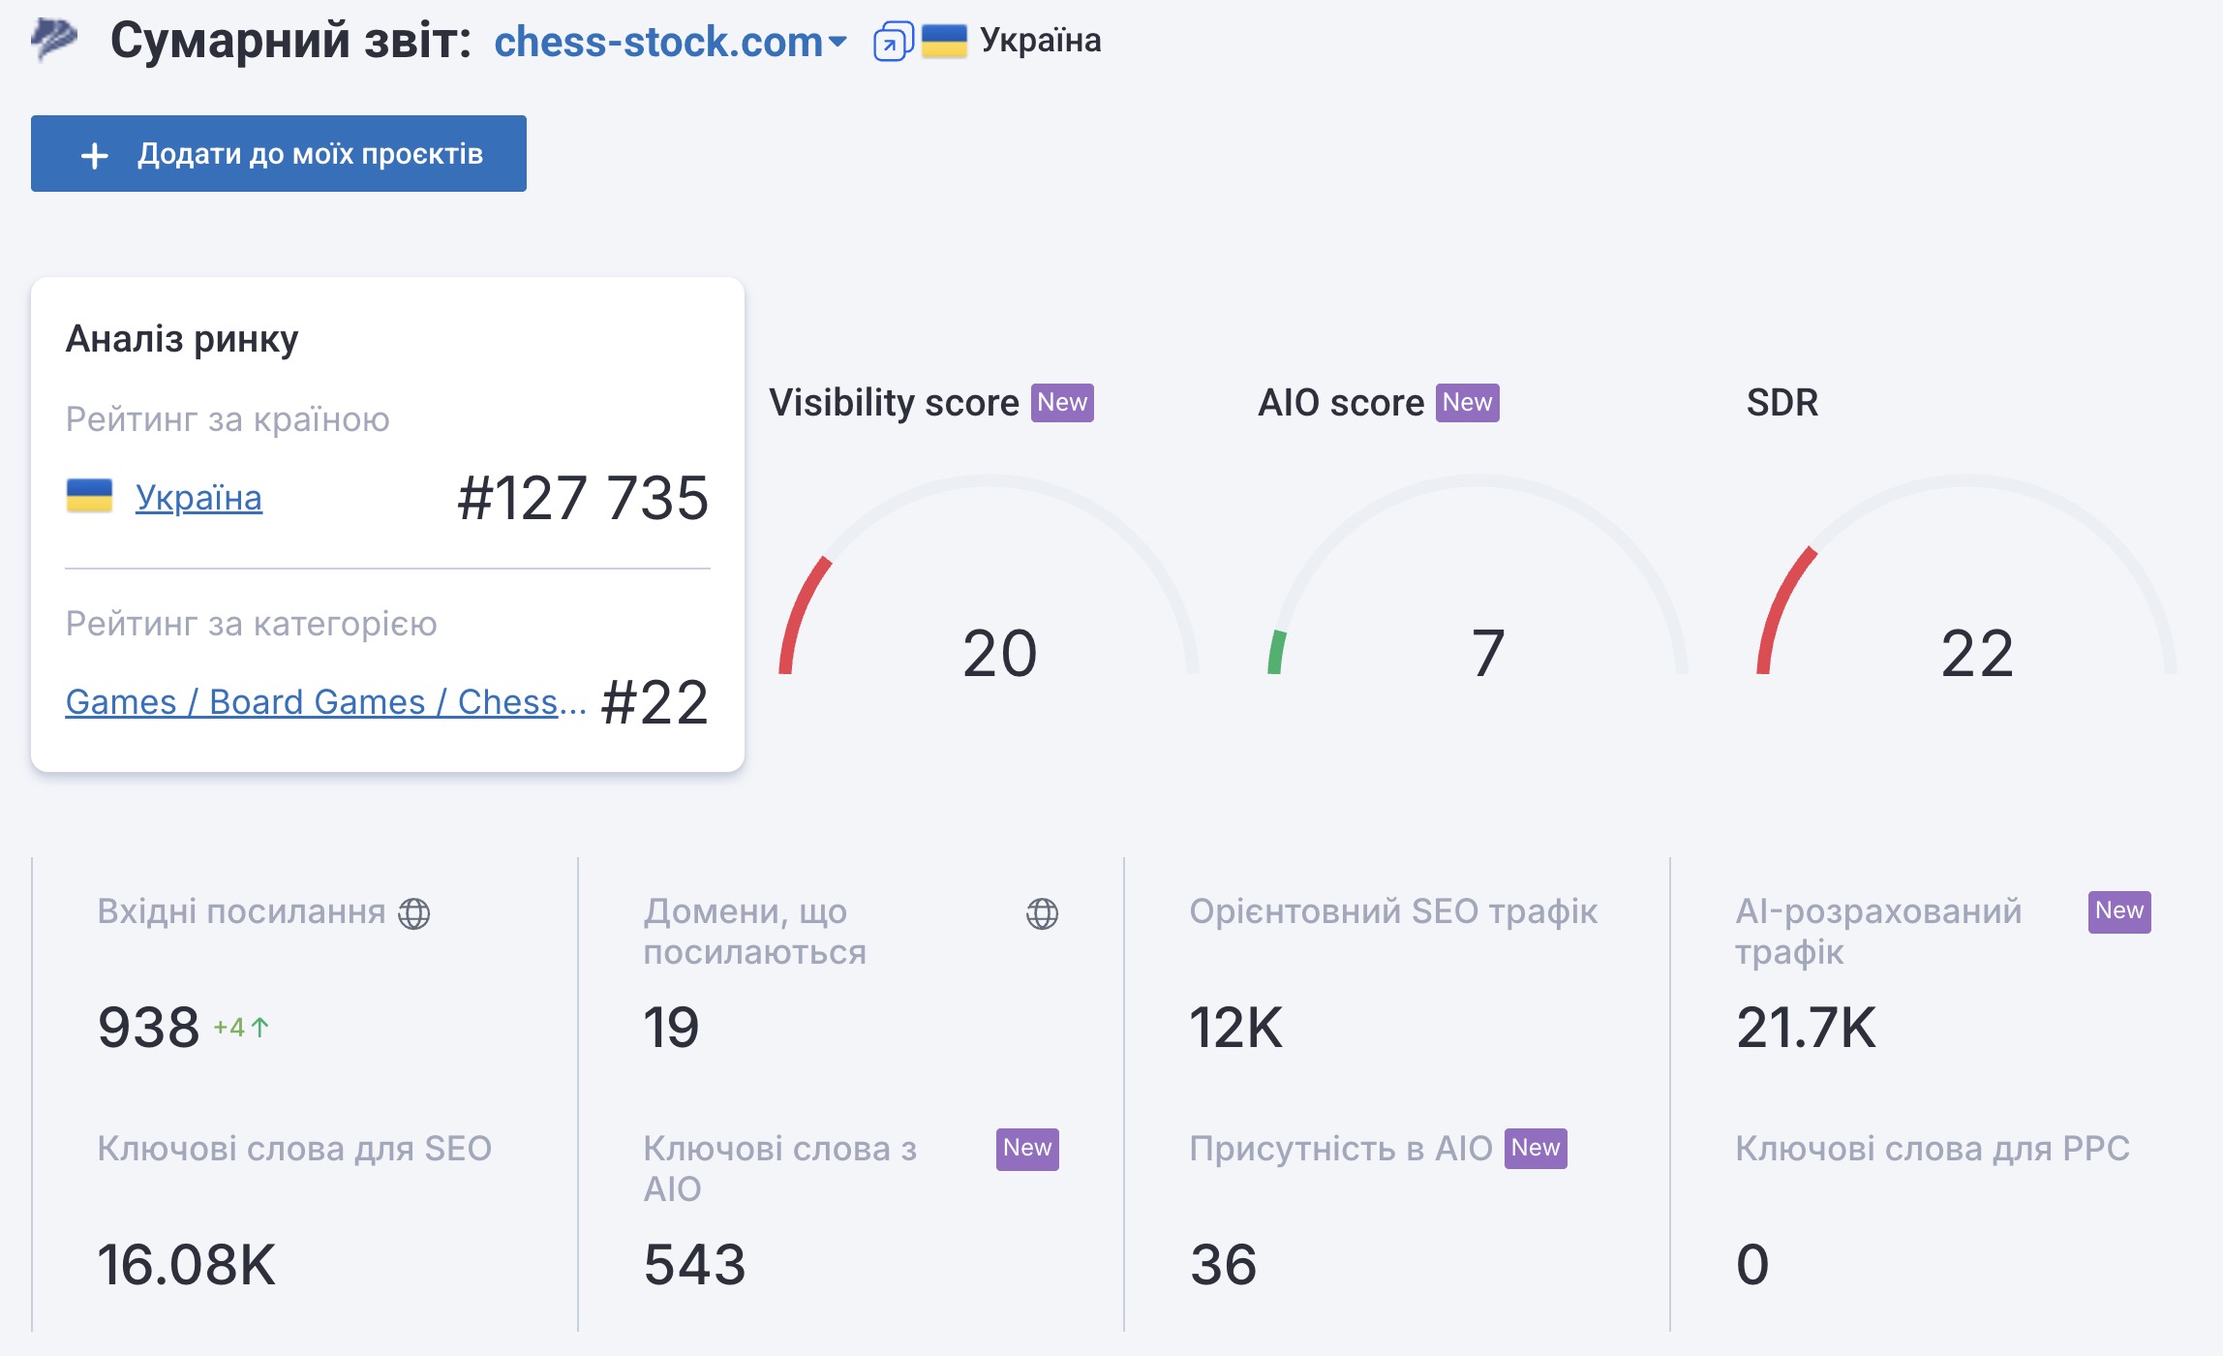Open Games / Board Games / Chess category link
The width and height of the screenshot is (2223, 1356).
pos(325,702)
